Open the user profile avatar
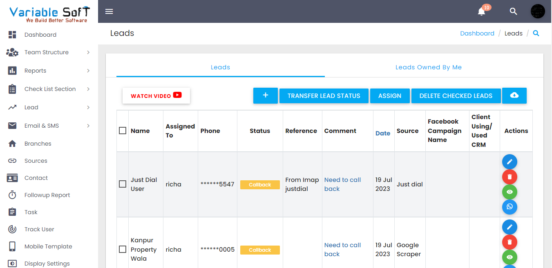This screenshot has width=552, height=268. click(538, 11)
